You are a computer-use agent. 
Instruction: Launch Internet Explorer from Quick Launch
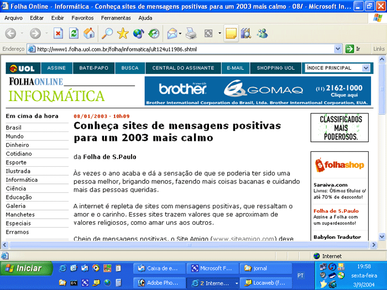click(x=62, y=268)
